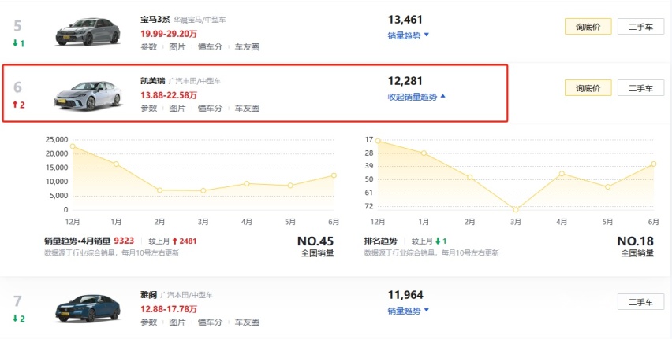Open the 雅阁 model title link
The width and height of the screenshot is (672, 339).
[x=149, y=294]
